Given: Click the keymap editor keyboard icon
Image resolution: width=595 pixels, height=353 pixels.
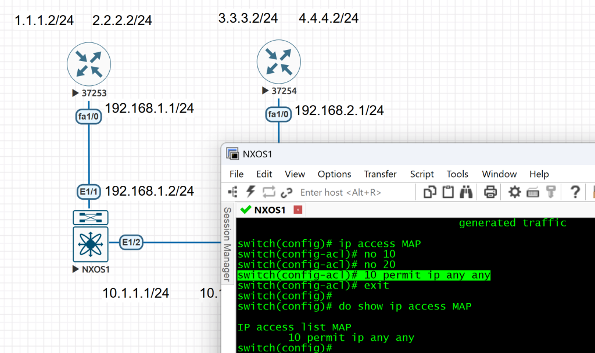Looking at the screenshot, I should click(533, 192).
